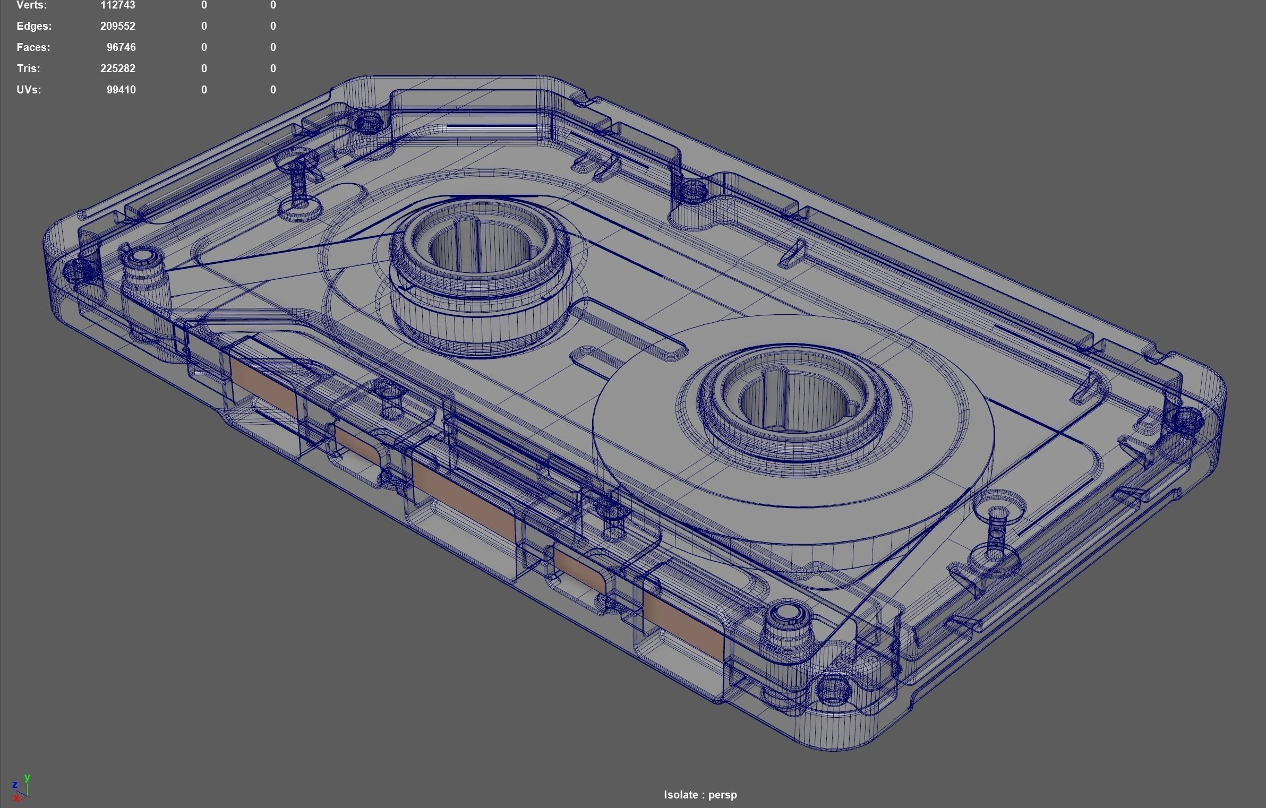This screenshot has height=808, width=1266.
Task: Click the UVs label in the HUD
Action: [29, 90]
